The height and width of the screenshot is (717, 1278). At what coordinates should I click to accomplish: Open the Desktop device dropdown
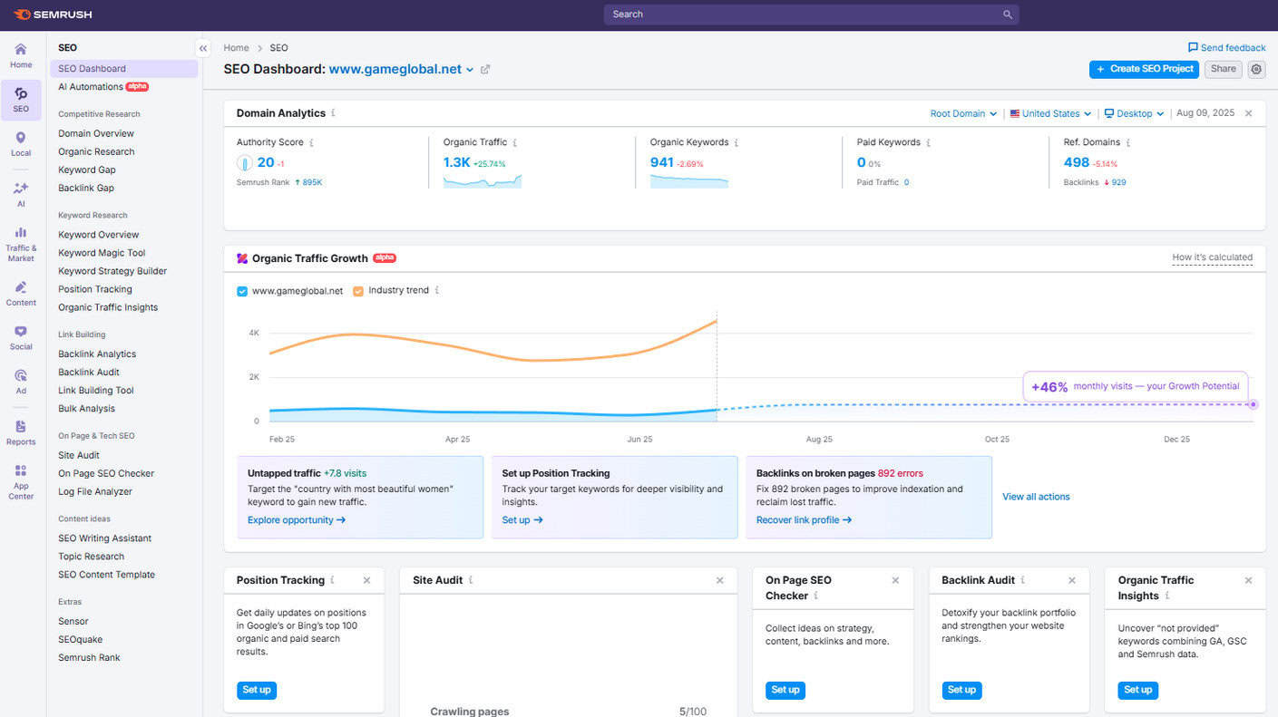1134,113
